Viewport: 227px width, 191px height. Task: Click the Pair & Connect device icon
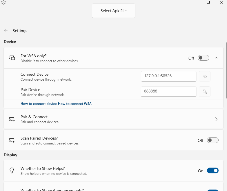coord(12,119)
